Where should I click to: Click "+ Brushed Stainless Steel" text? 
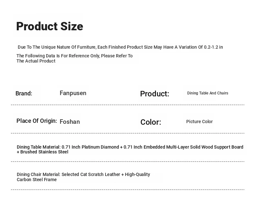(43, 152)
